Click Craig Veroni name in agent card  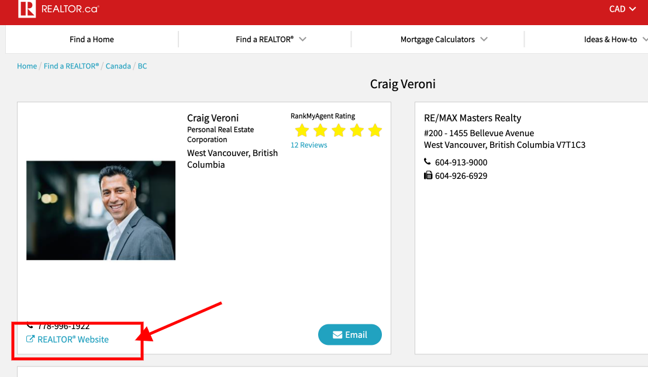point(213,118)
